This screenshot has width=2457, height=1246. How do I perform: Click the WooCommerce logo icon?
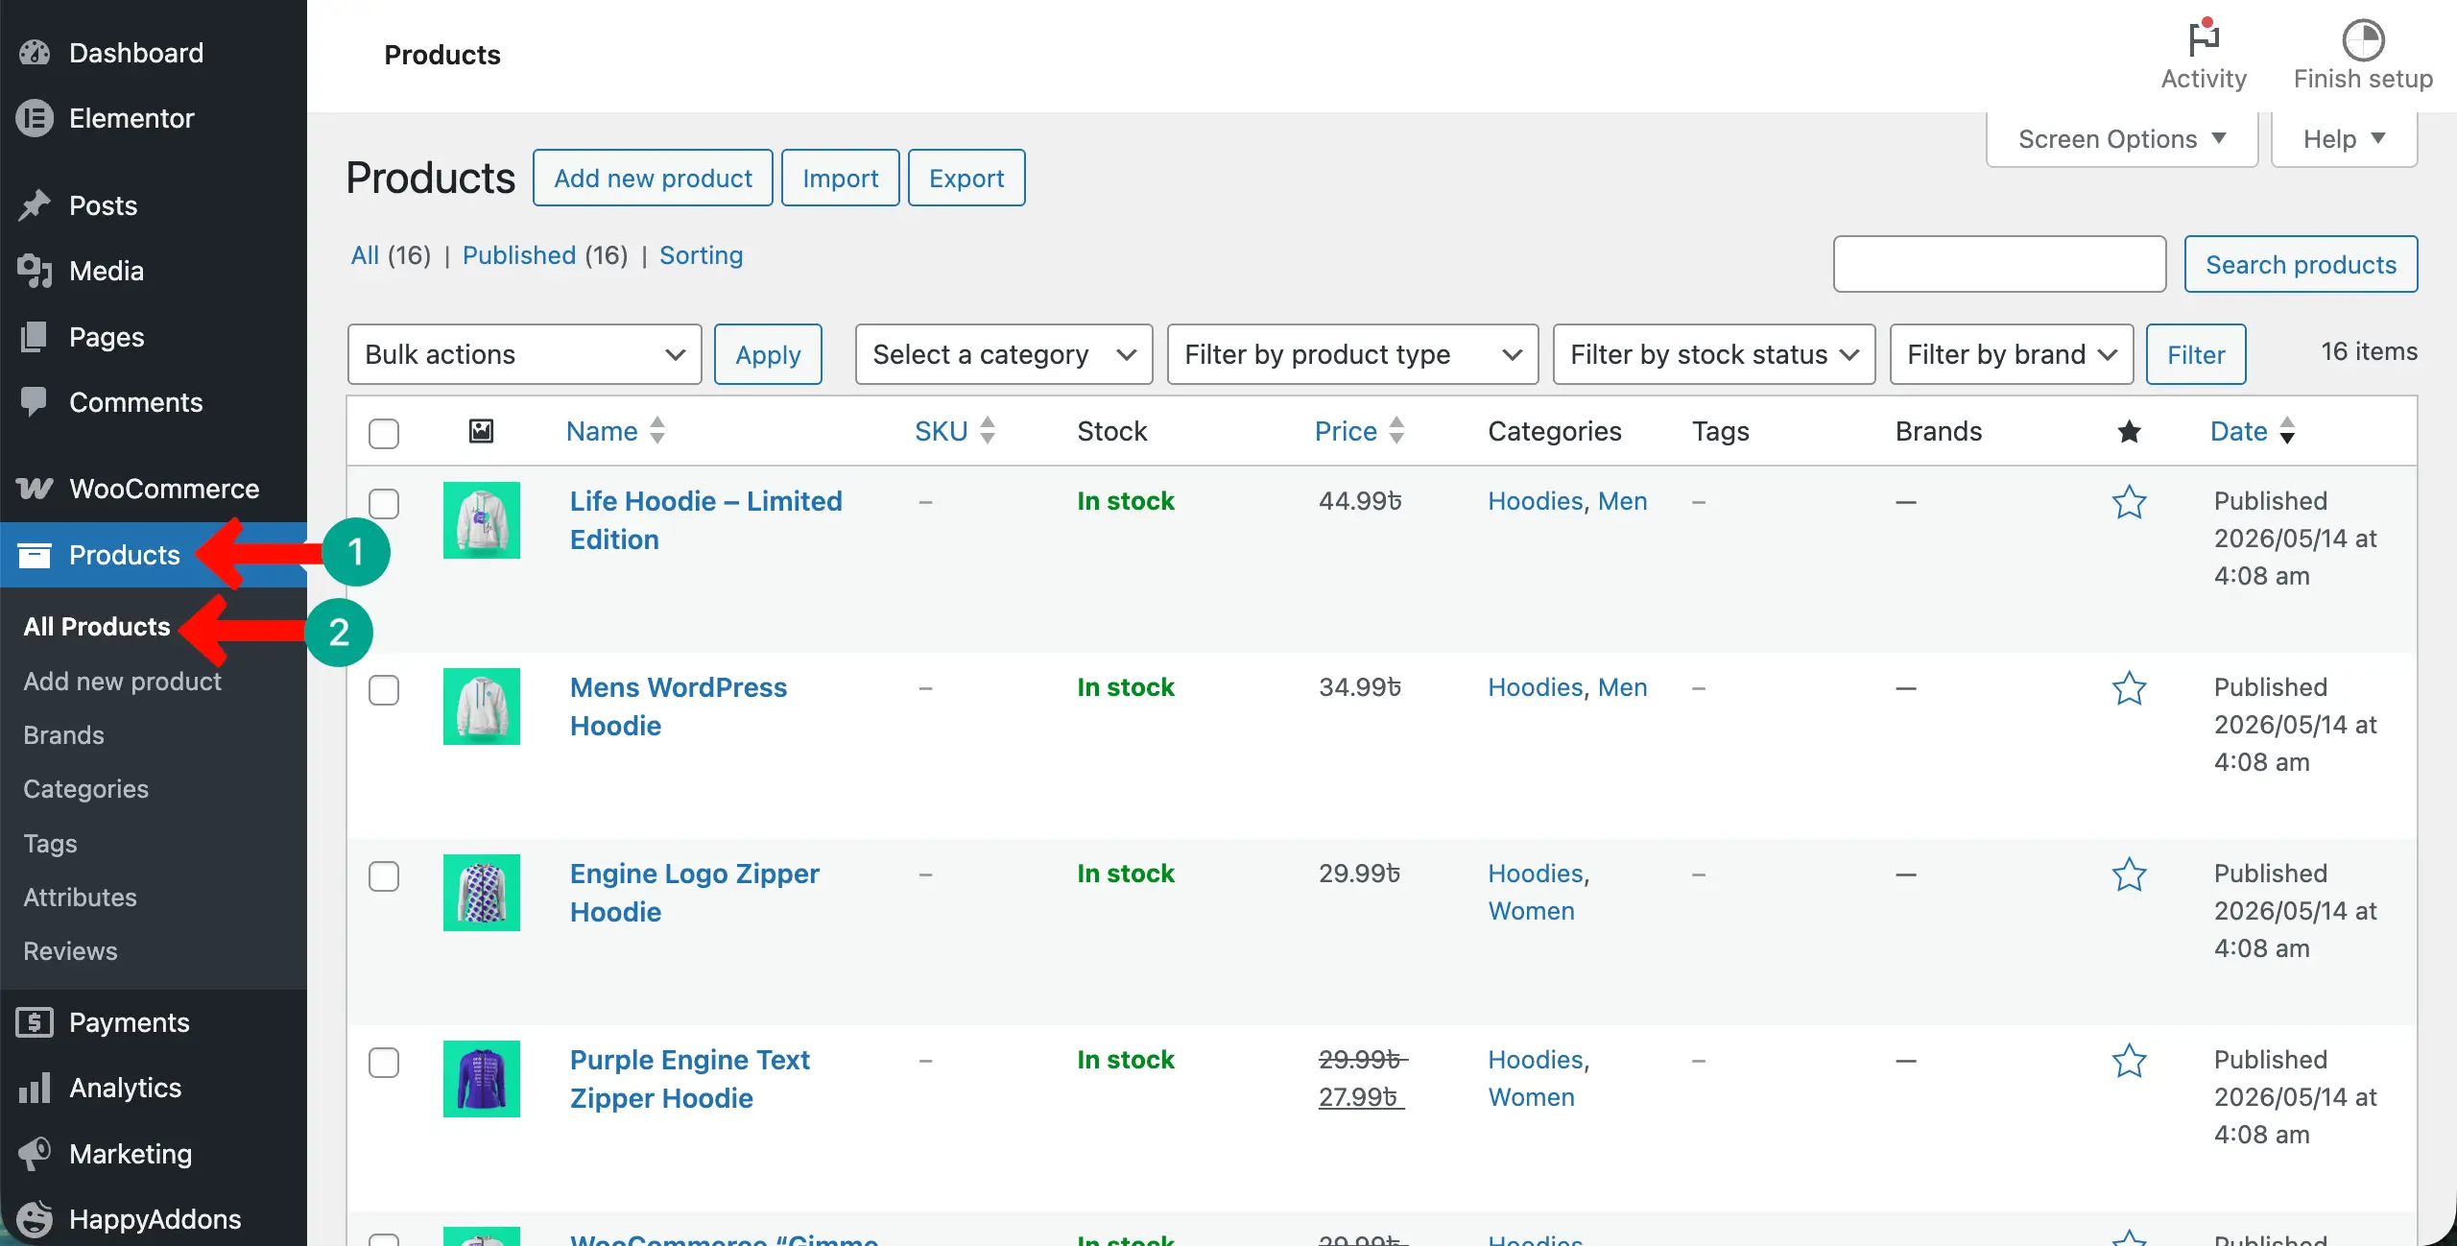pos(35,489)
